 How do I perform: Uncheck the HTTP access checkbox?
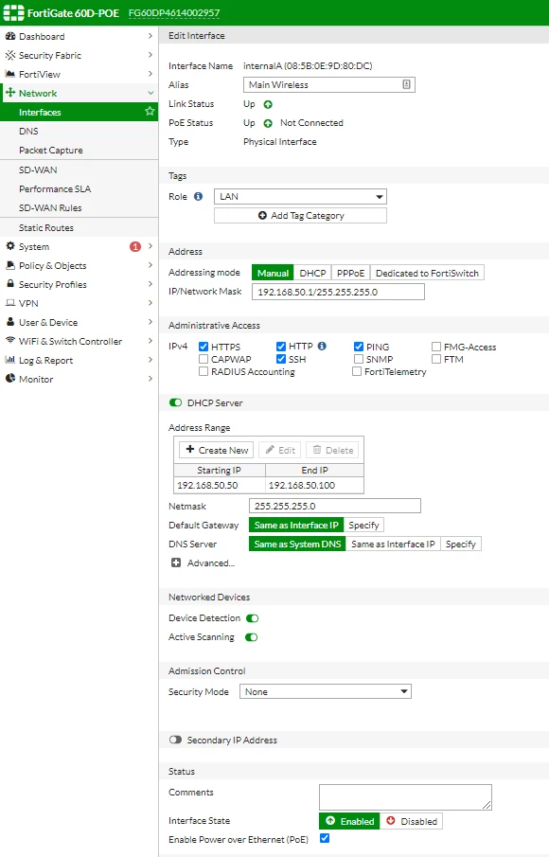281,347
